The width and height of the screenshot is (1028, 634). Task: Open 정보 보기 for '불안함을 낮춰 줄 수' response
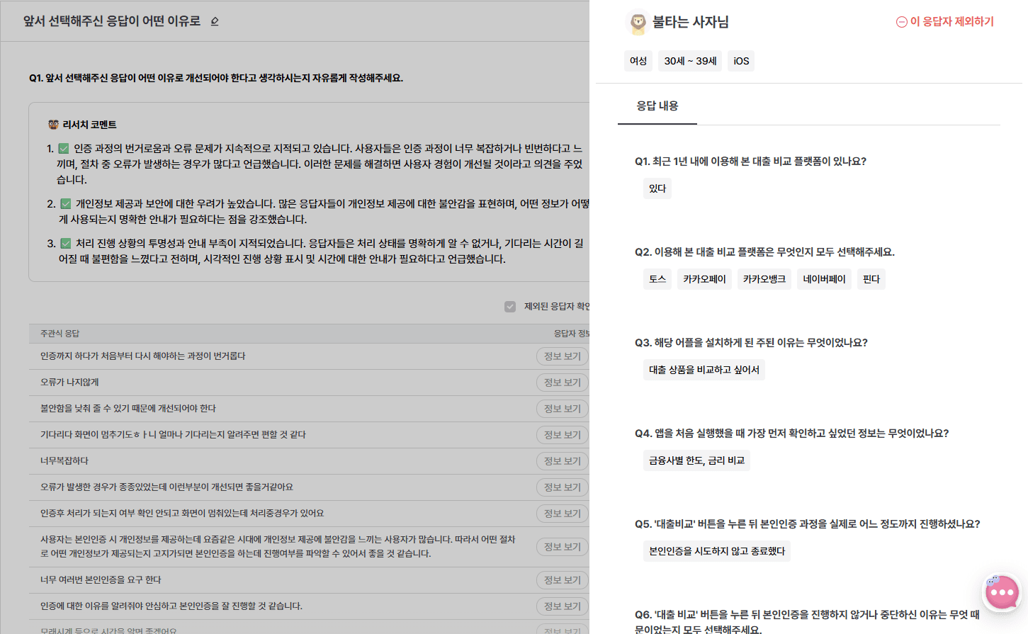[x=563, y=409]
